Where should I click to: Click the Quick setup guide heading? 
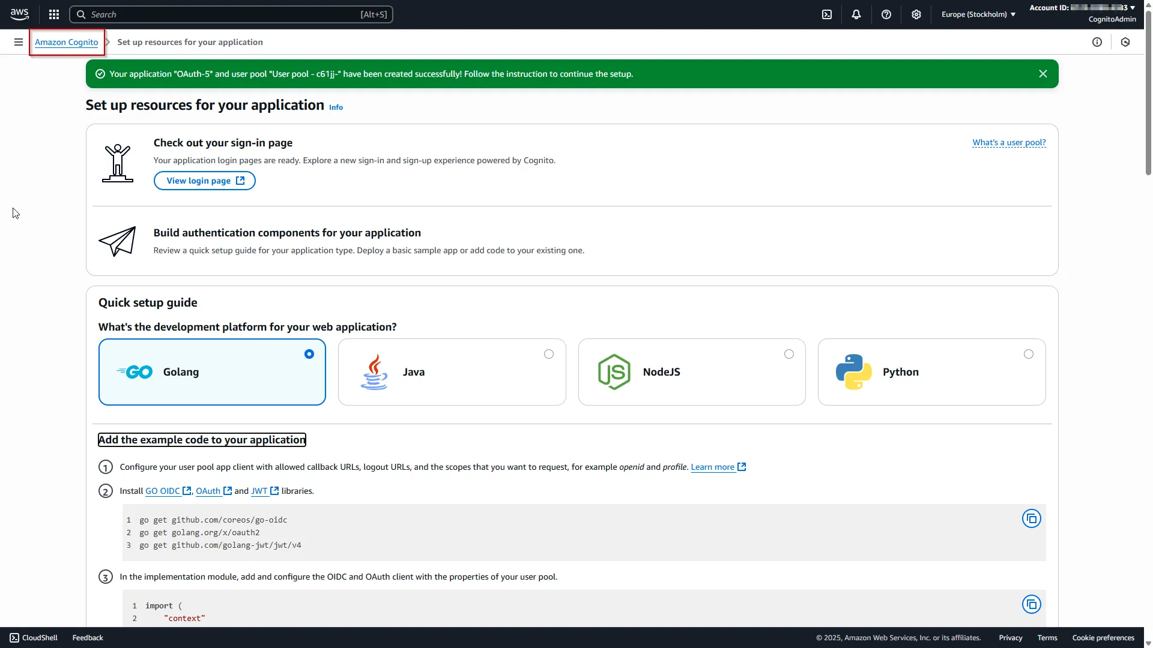coord(148,303)
